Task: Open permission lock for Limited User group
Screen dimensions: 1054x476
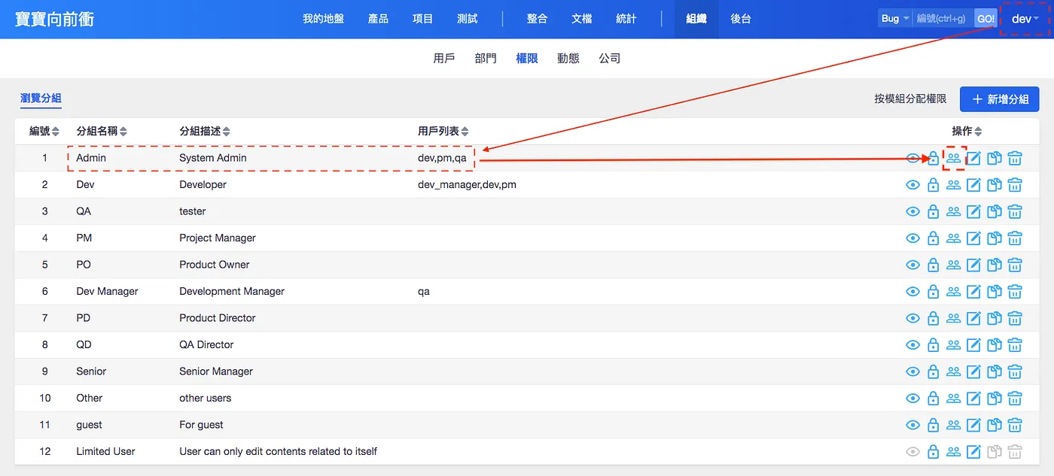Action: click(933, 451)
